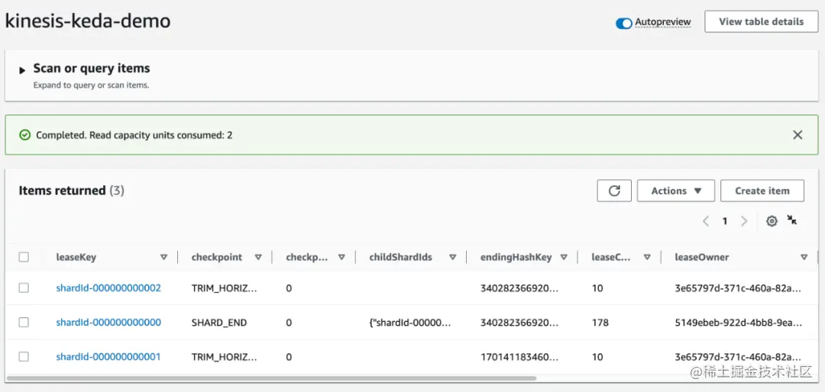The height and width of the screenshot is (392, 825).
Task: Click the Items returned heading
Action: [x=62, y=190]
